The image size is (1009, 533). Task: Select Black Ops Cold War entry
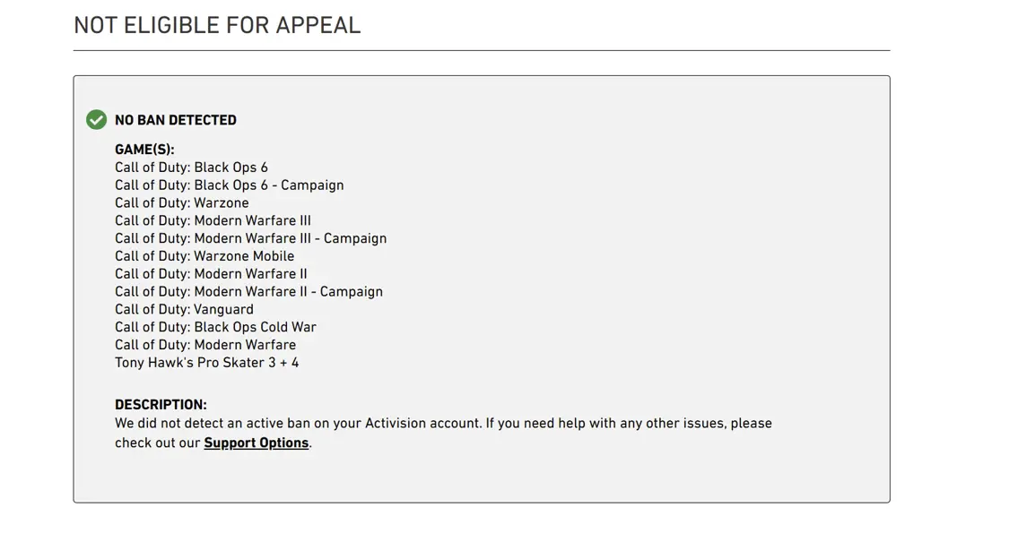pyautogui.click(x=215, y=327)
